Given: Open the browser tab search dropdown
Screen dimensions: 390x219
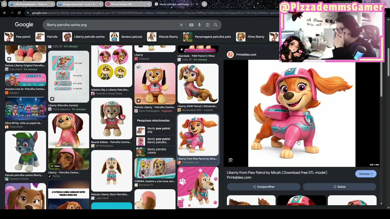Looking at the screenshot, I should 4,4.
